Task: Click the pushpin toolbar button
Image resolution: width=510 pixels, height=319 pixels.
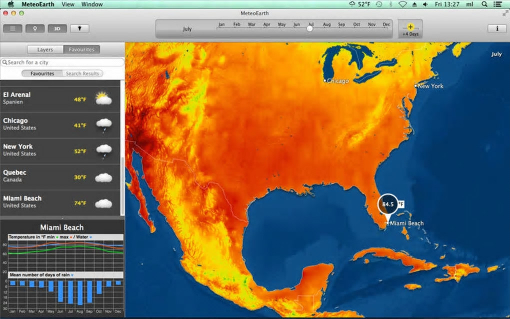Action: [x=79, y=28]
